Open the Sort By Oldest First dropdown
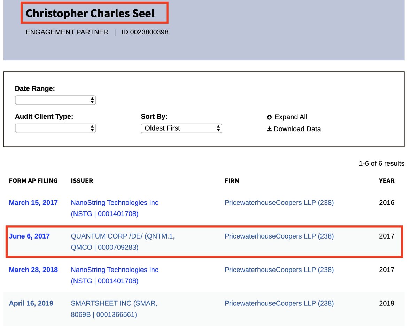The width and height of the screenshot is (418, 328). [x=181, y=128]
